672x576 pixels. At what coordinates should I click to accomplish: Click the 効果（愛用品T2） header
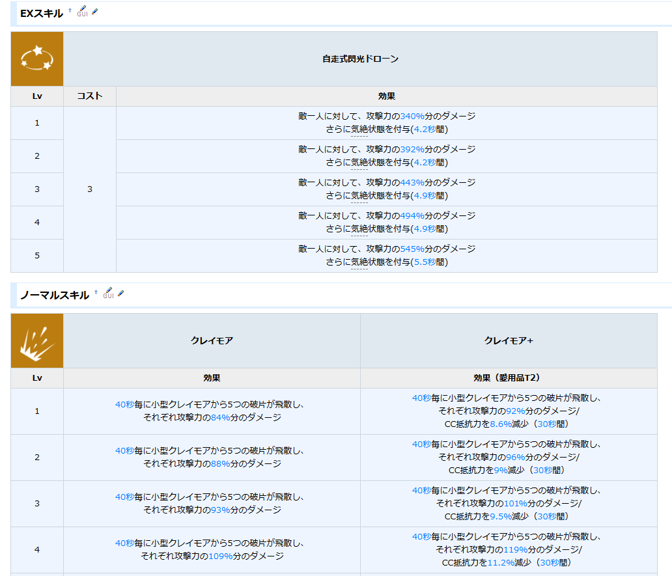point(509,377)
